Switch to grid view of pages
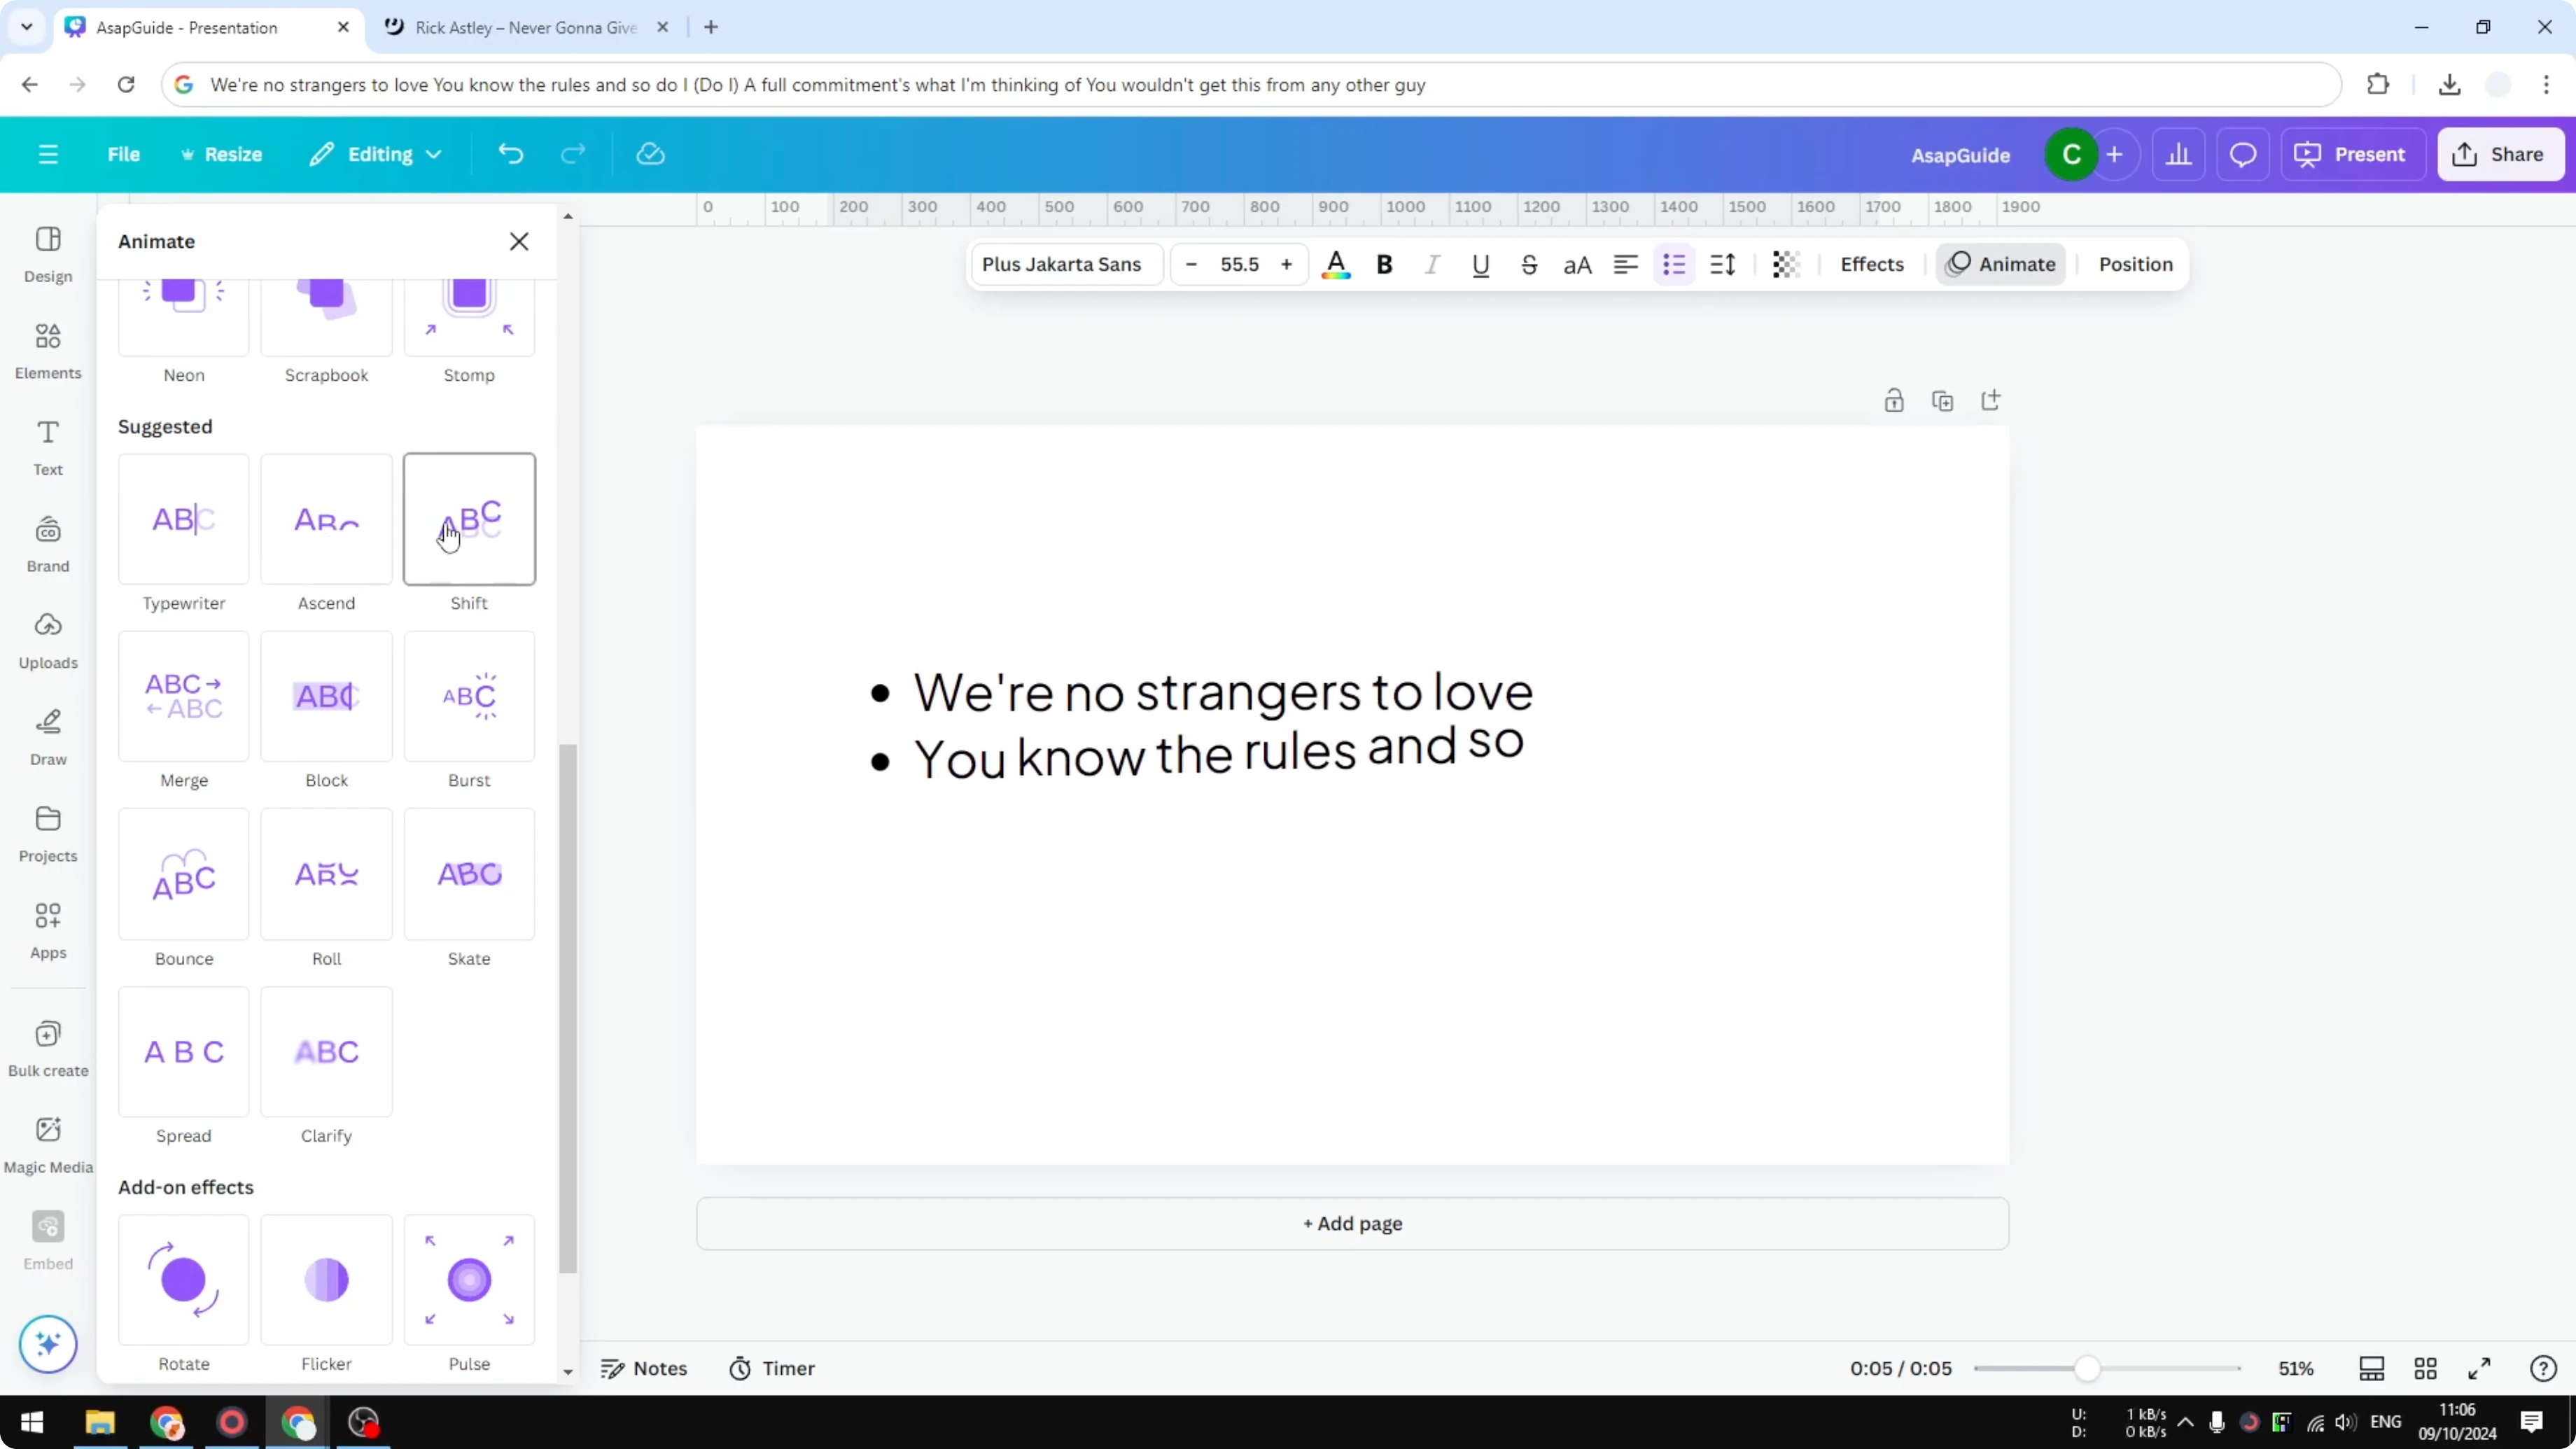The height and width of the screenshot is (1449, 2576). (2426, 1368)
